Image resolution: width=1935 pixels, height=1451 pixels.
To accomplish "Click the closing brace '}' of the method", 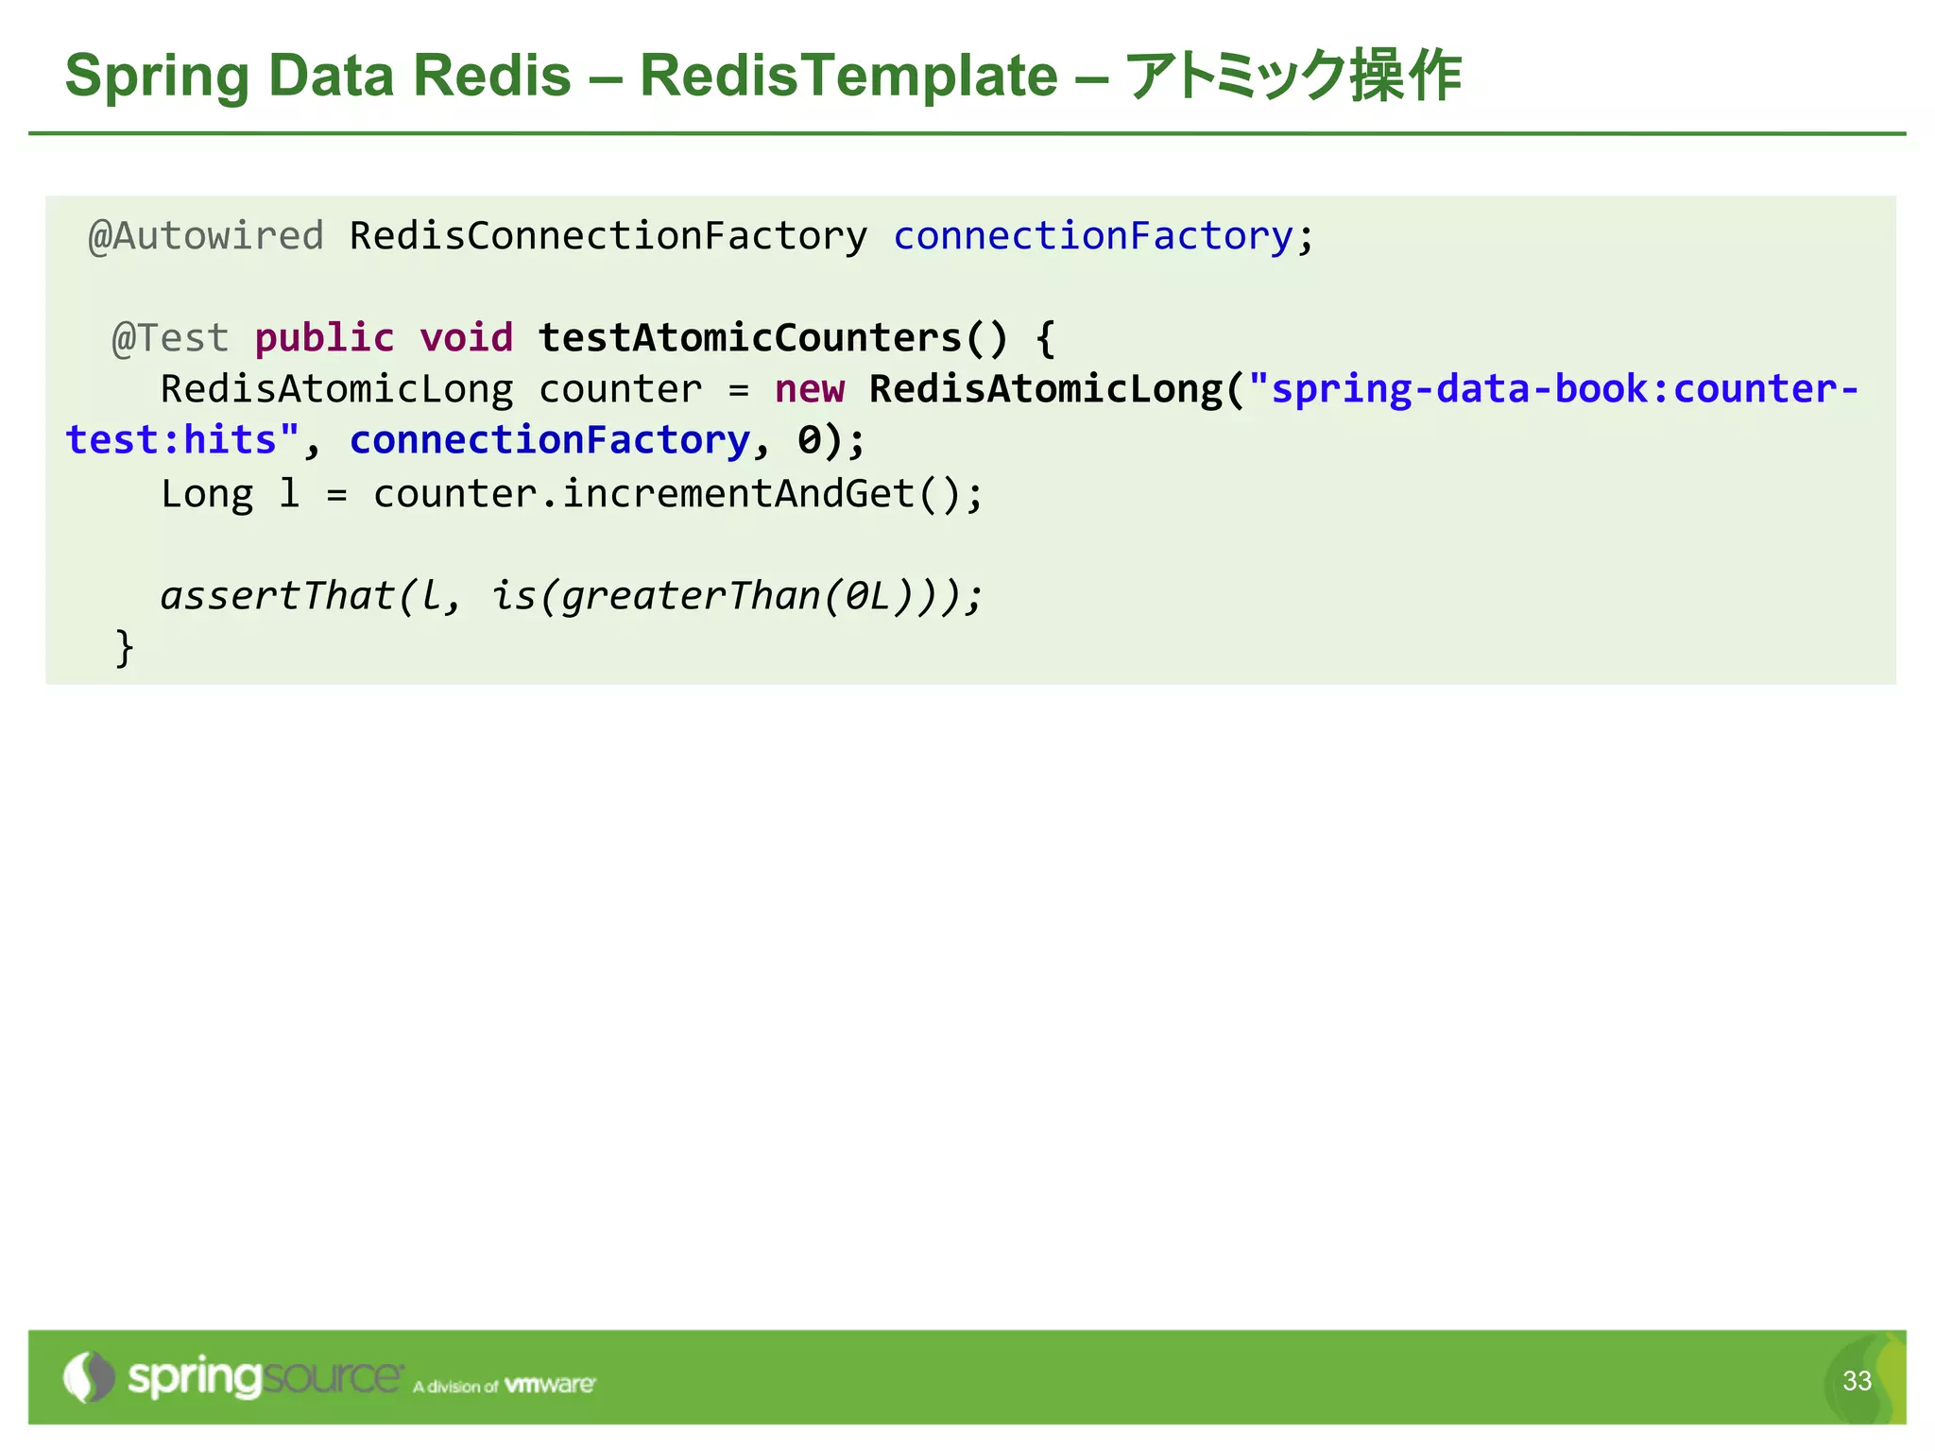I will (x=124, y=648).
